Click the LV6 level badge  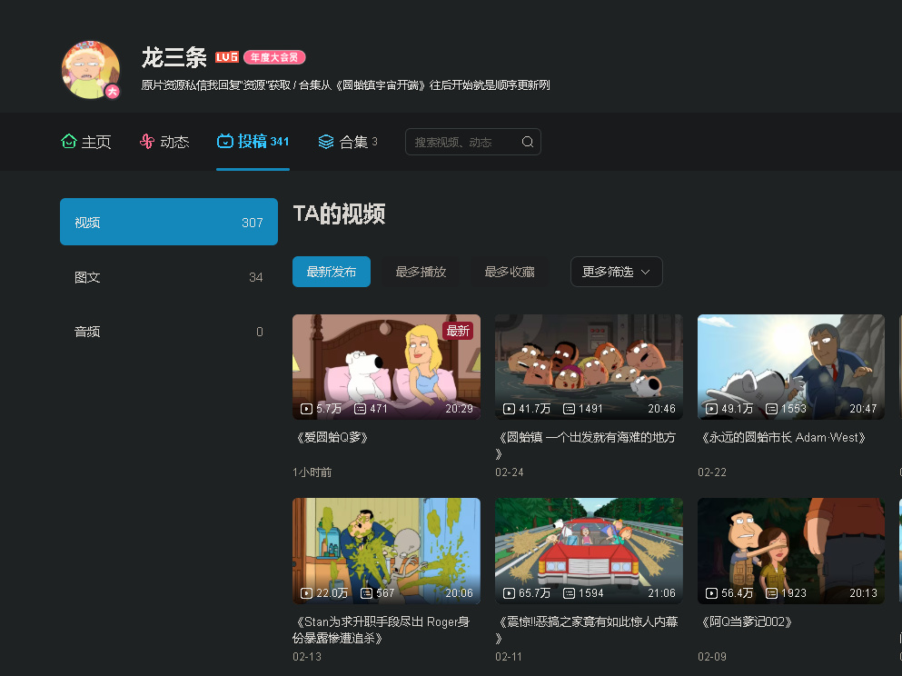pyautogui.click(x=227, y=57)
